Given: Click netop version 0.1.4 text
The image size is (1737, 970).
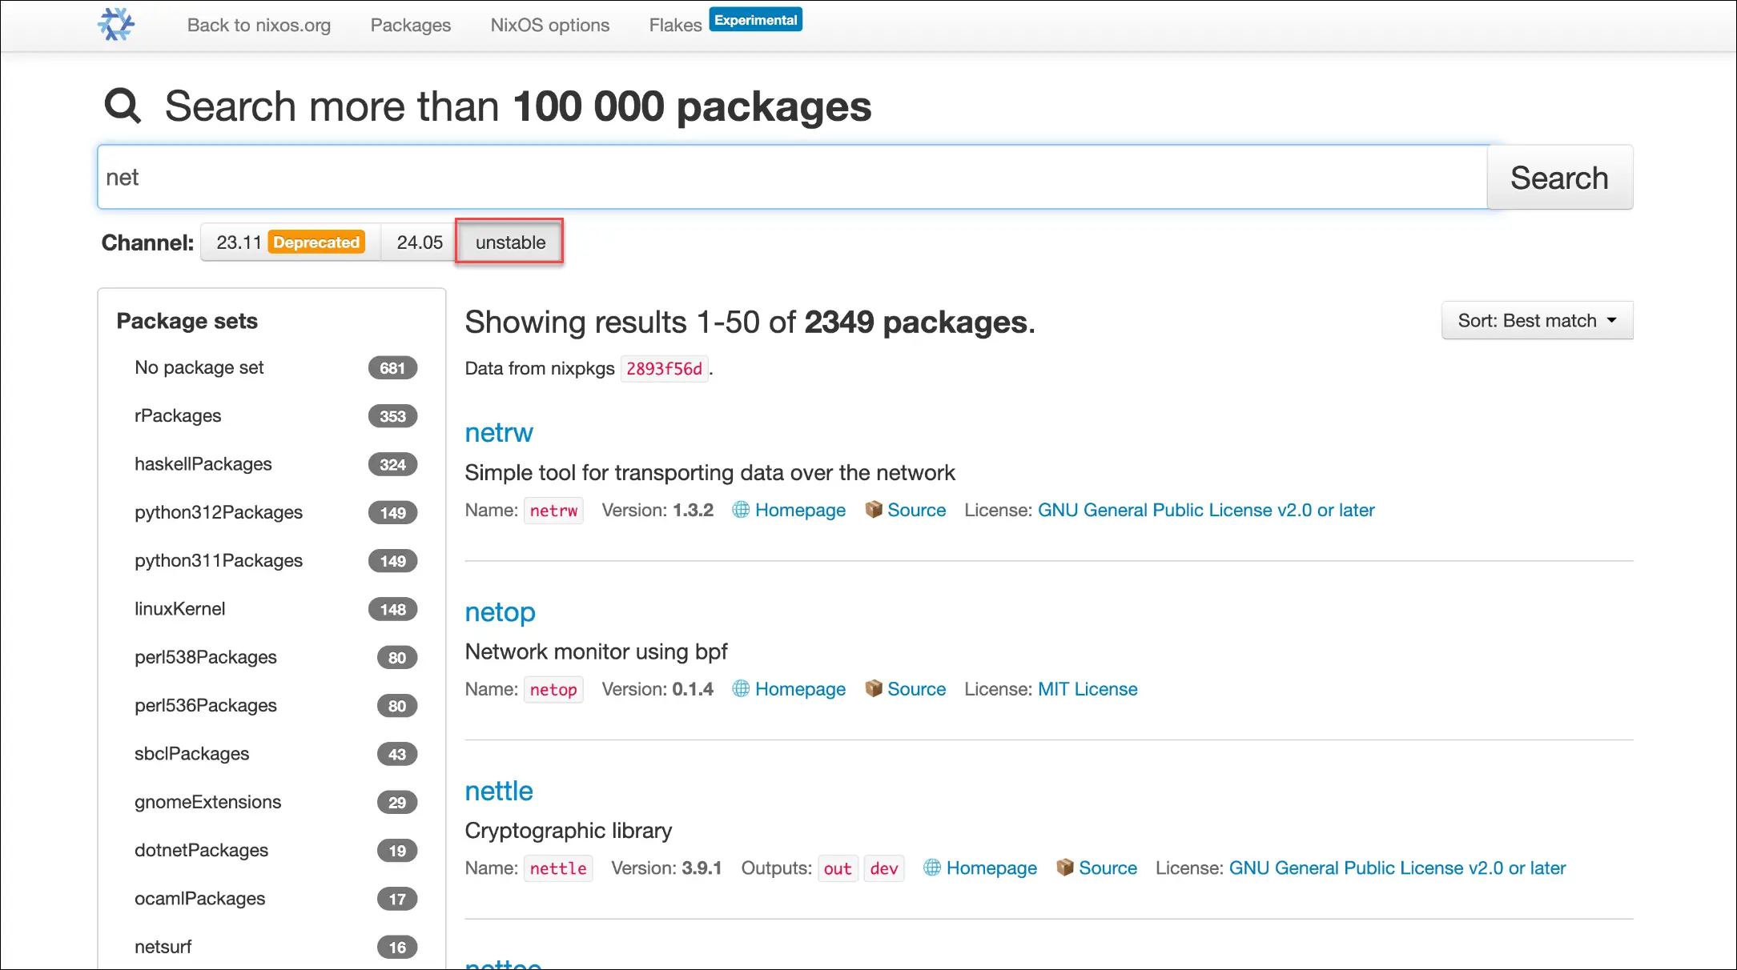Looking at the screenshot, I should (x=693, y=689).
